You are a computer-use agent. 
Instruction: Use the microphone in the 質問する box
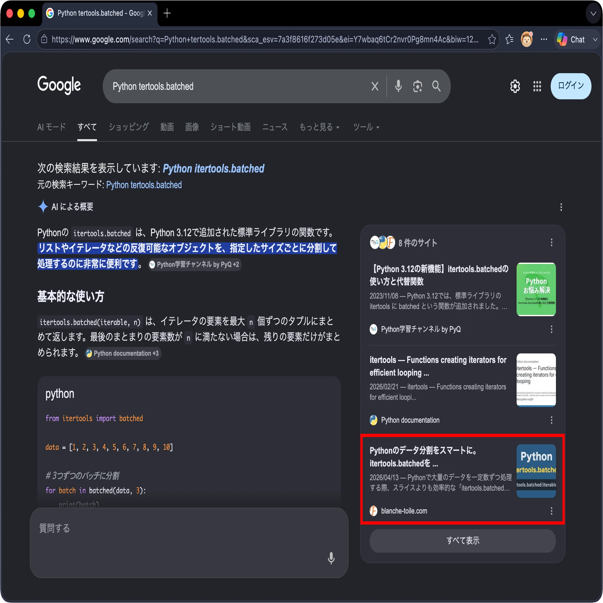coord(331,558)
